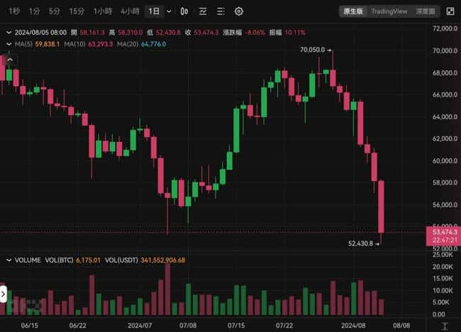Switch to 深度圖 depth chart mode

pos(426,11)
